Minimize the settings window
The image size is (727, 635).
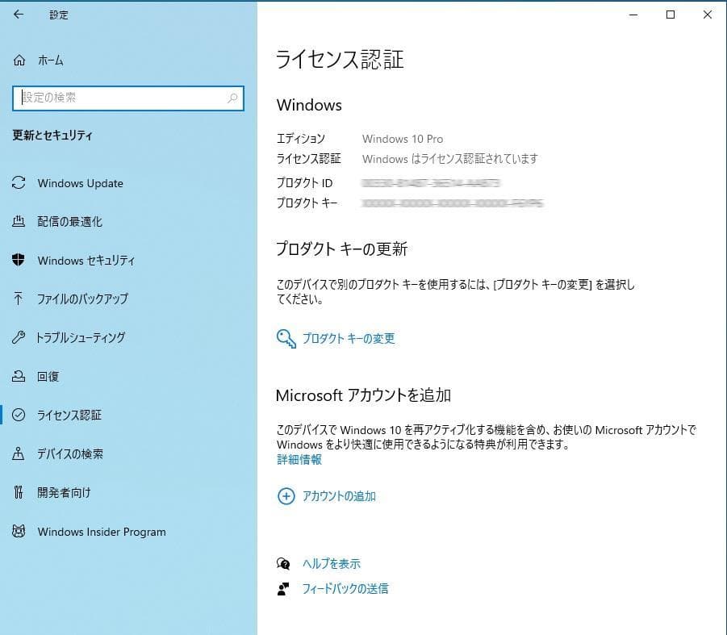point(633,15)
